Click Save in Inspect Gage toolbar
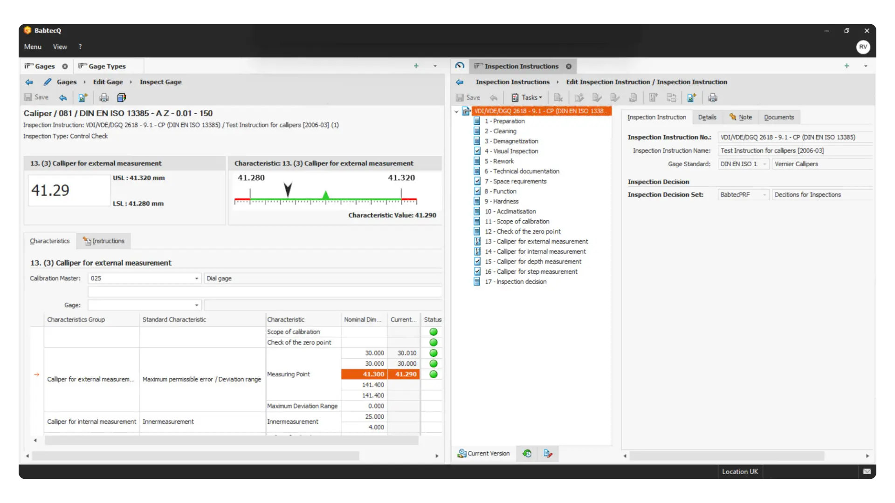This screenshot has width=895, height=503. 36,97
